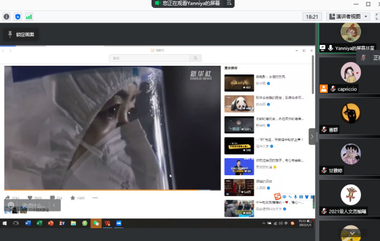The image size is (380, 241).
Task: Favorite the video with the star icon
Action: pyautogui.click(x=73, y=198)
